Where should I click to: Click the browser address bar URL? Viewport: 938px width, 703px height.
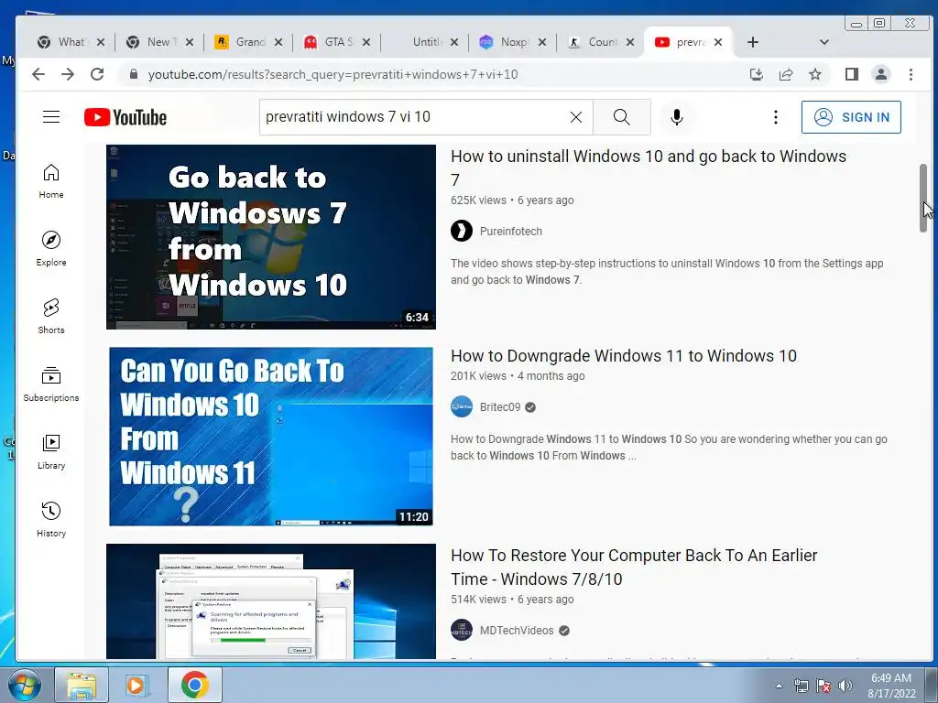pyautogui.click(x=333, y=74)
